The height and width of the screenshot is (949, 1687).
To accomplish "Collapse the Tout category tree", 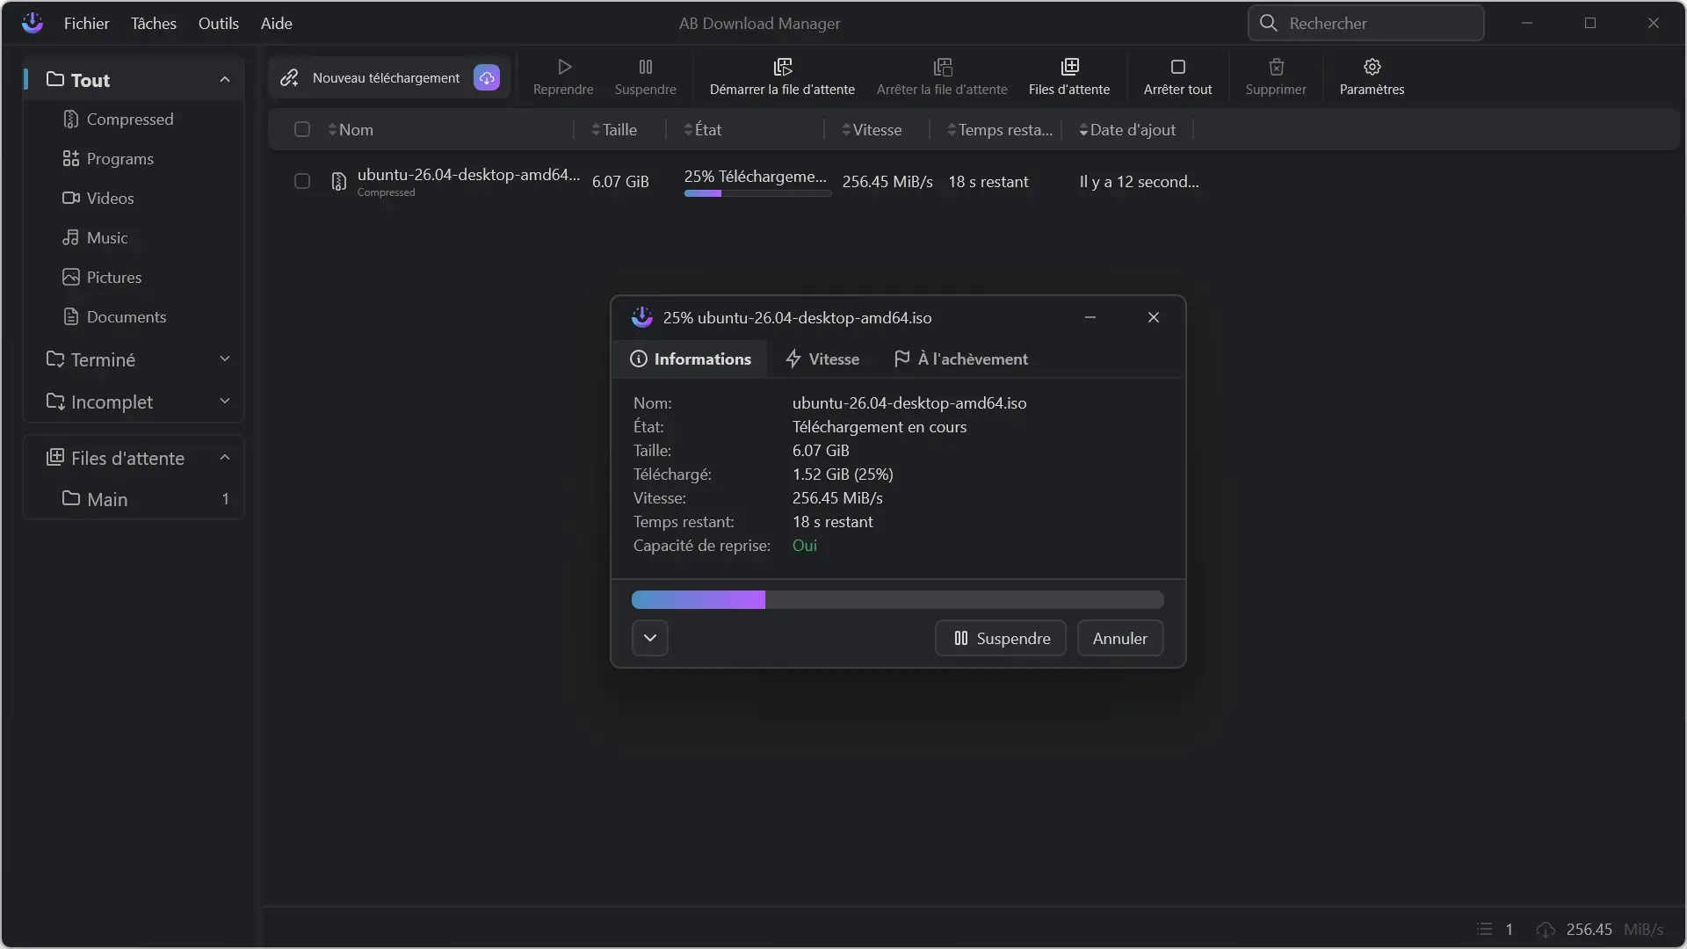I will pyautogui.click(x=225, y=79).
